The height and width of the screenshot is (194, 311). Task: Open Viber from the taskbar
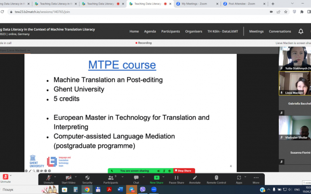click(x=143, y=189)
